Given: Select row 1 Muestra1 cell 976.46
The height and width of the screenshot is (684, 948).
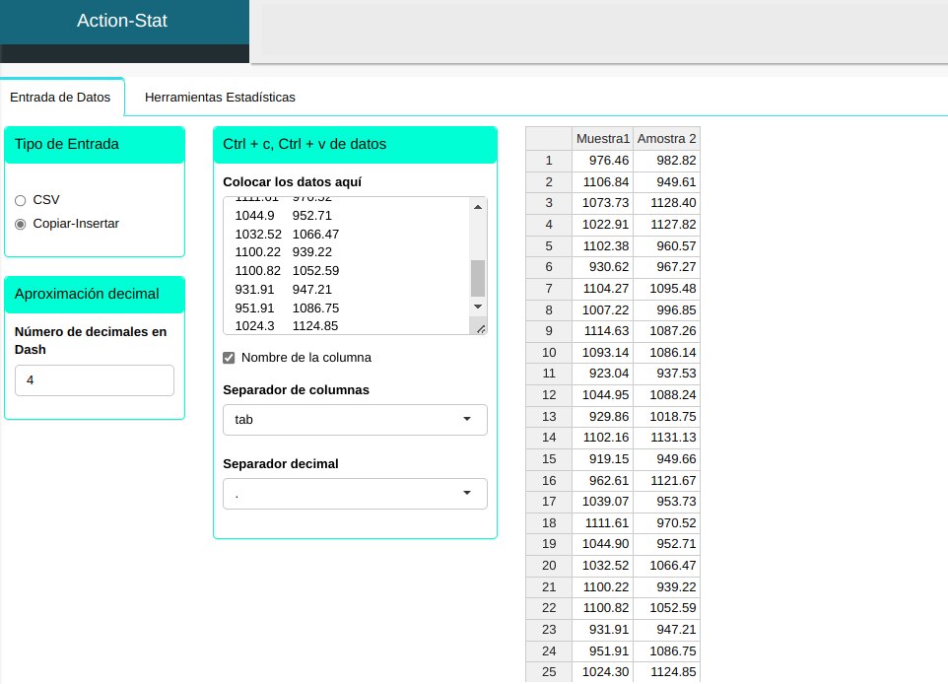Looking at the screenshot, I should click(602, 160).
